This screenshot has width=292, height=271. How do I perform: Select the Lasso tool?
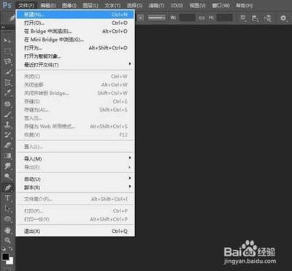tap(7, 61)
